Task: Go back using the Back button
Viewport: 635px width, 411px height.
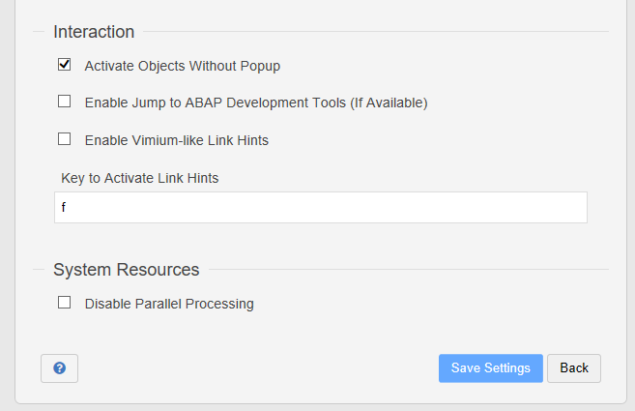Action: click(x=574, y=368)
